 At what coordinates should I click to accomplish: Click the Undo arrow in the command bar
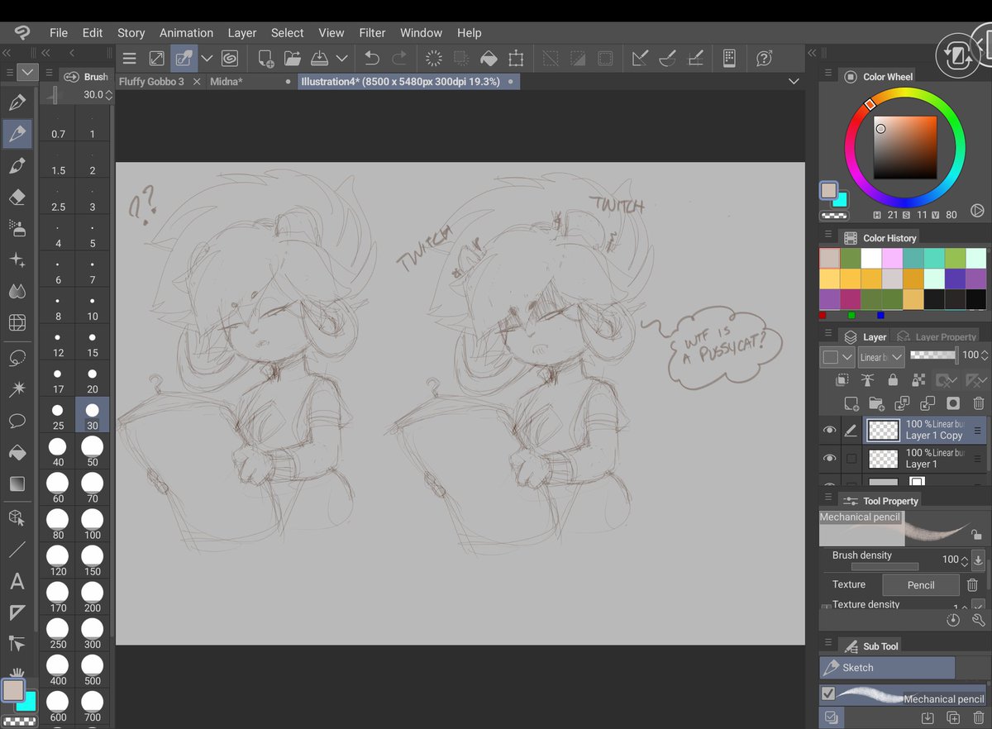click(x=372, y=58)
